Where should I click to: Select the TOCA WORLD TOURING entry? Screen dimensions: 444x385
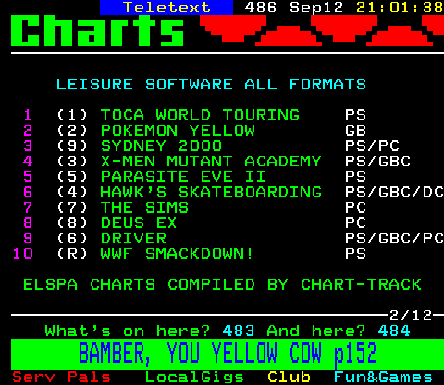coord(200,115)
